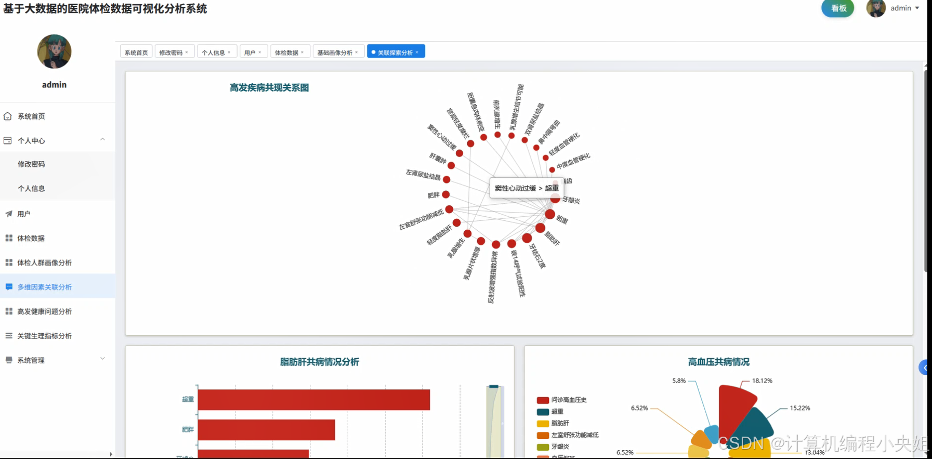The height and width of the screenshot is (459, 932).
Task: Click the monitor icon beside 系统管理
Action: click(9, 360)
